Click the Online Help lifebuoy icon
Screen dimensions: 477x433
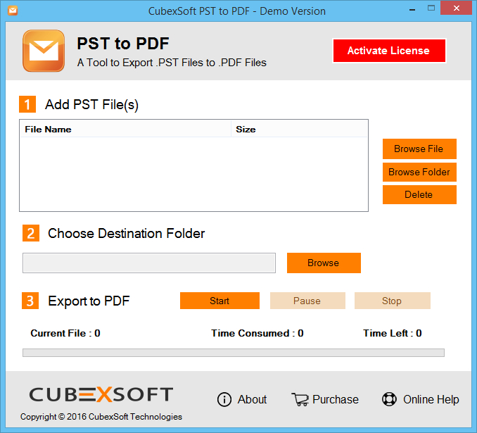point(389,399)
